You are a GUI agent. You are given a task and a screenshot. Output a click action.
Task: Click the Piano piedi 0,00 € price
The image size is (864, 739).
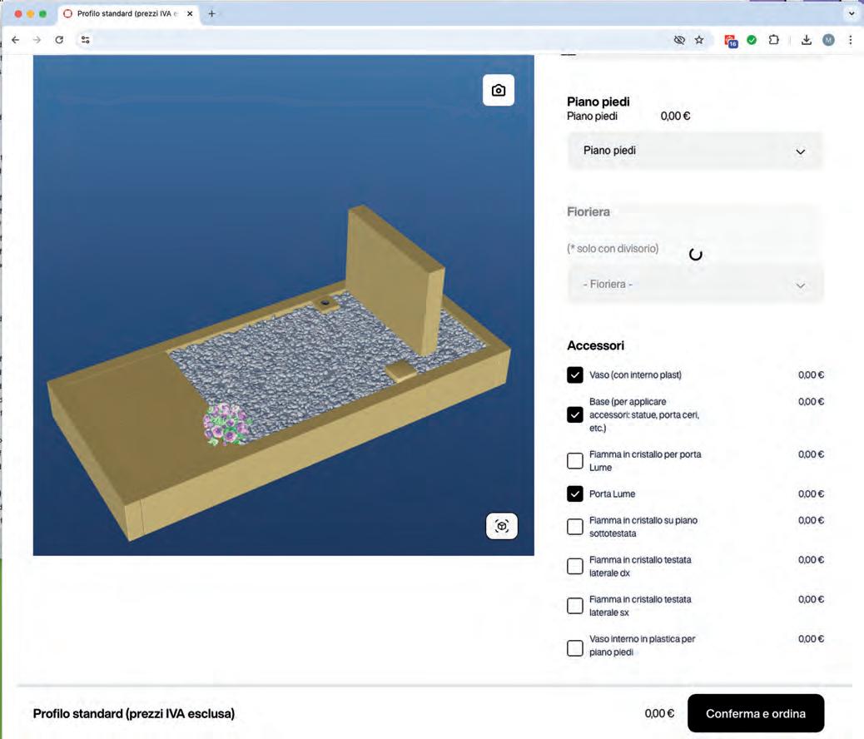[x=675, y=117]
